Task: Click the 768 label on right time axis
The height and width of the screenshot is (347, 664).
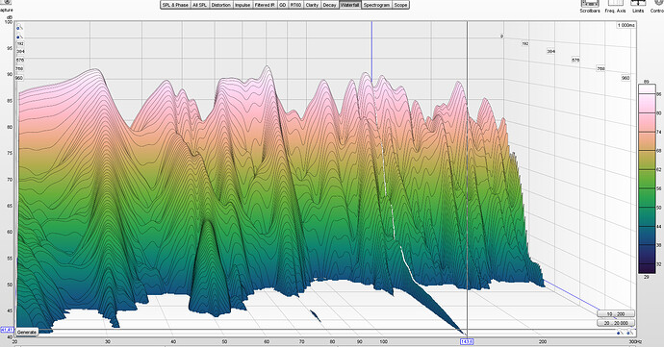Action: click(x=600, y=68)
